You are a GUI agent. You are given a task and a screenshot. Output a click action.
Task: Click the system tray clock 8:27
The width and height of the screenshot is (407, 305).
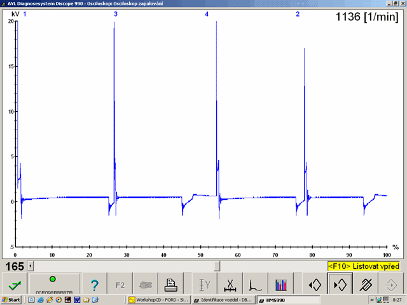tap(397, 300)
